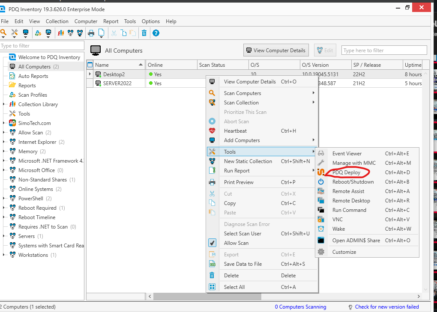Click the View Computer Details button
Image resolution: width=437 pixels, height=312 pixels.
coord(276,51)
